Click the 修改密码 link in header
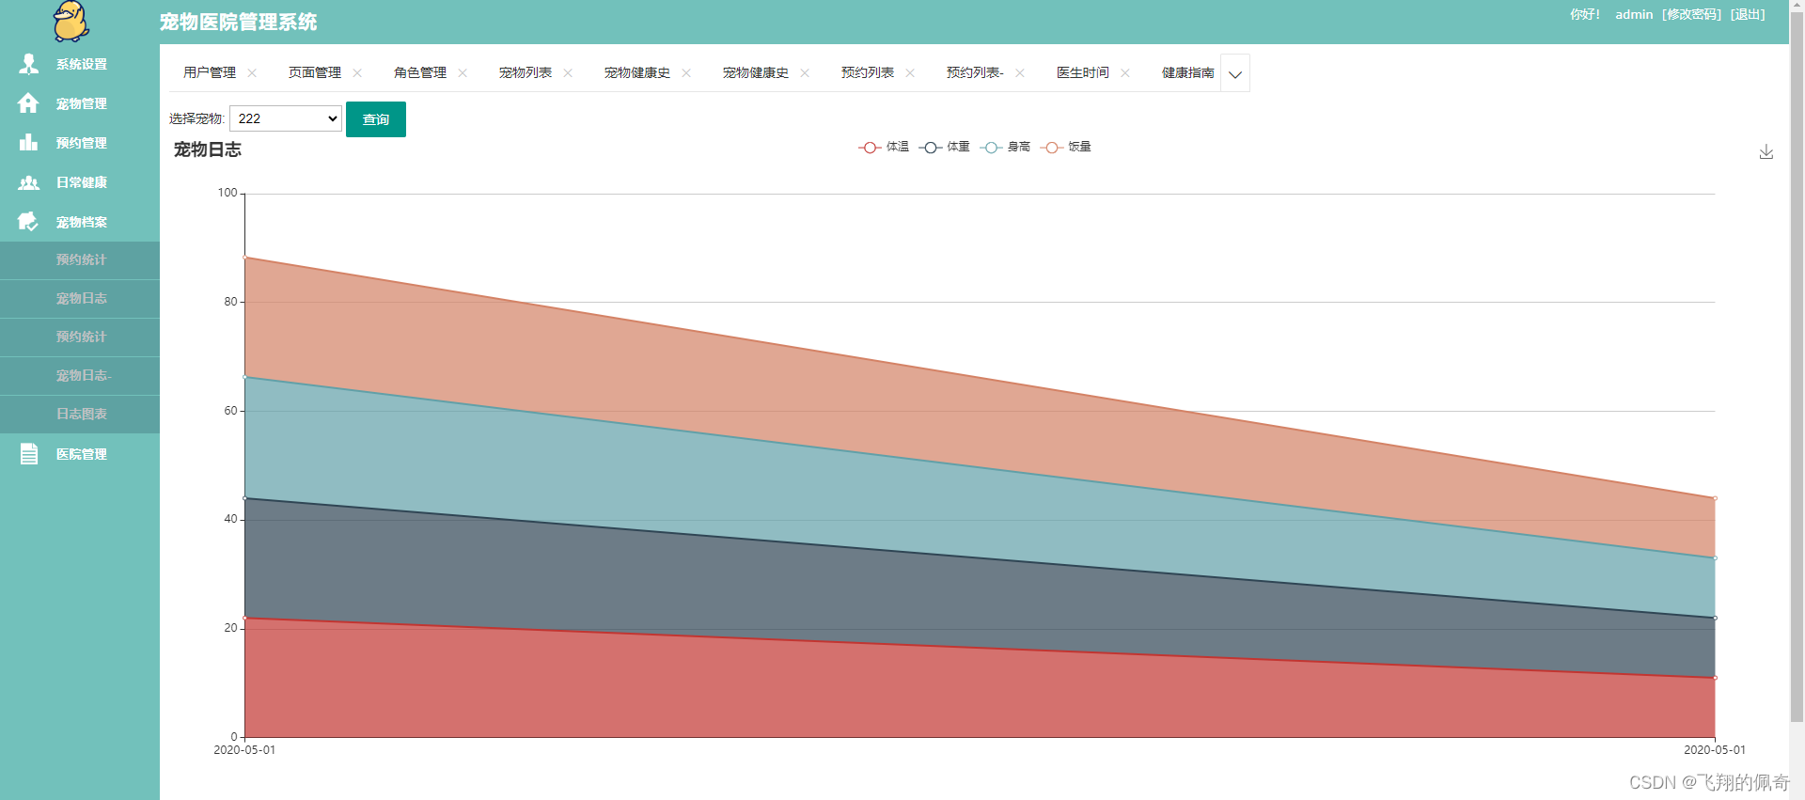 (1691, 14)
